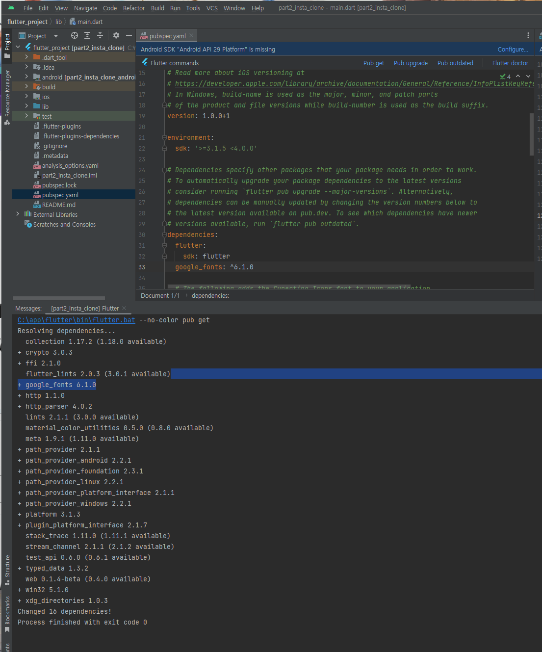542x652 pixels.
Task: Close the pubspec.yaml editor tab
Action: coord(191,35)
